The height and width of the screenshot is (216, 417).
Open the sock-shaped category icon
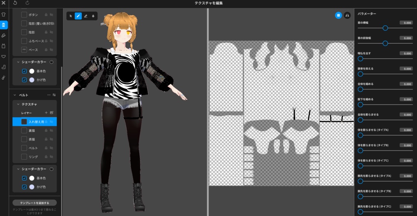click(3, 67)
